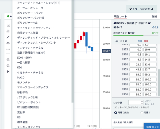
Task: Open the chart type icon in left toolbar
Action: pos(8,25)
